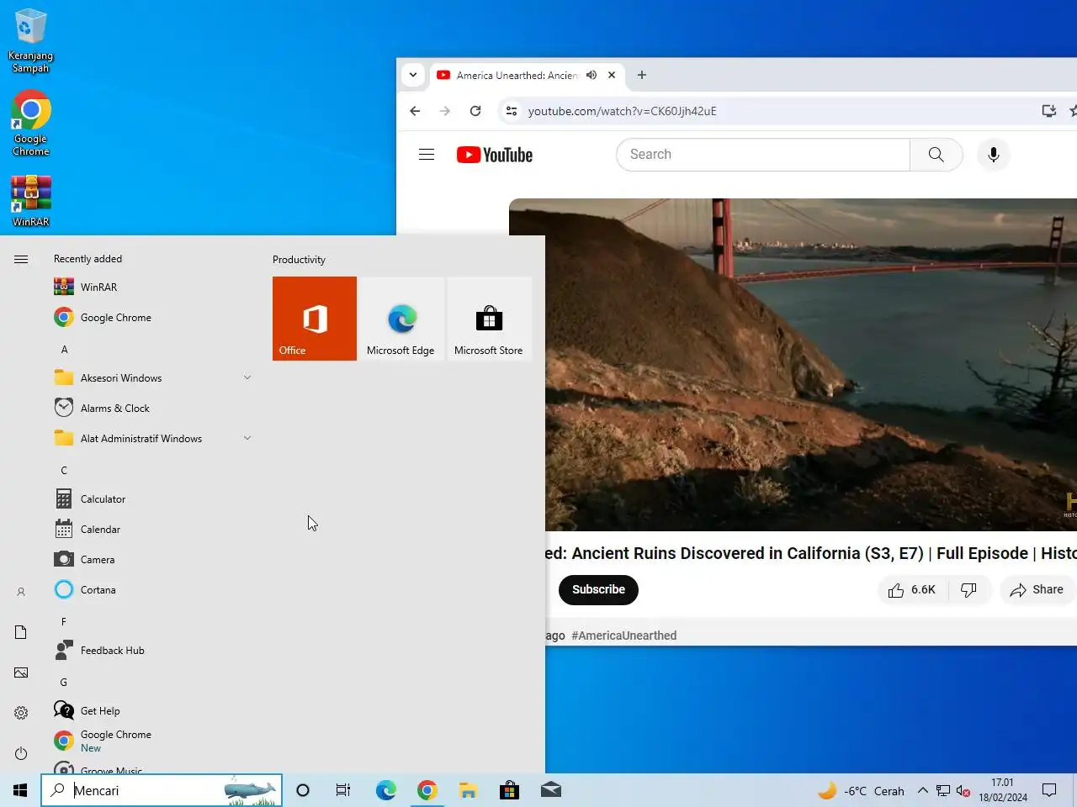Click the Productivity group heading
Screen dimensions: 1077x807
coord(299,260)
